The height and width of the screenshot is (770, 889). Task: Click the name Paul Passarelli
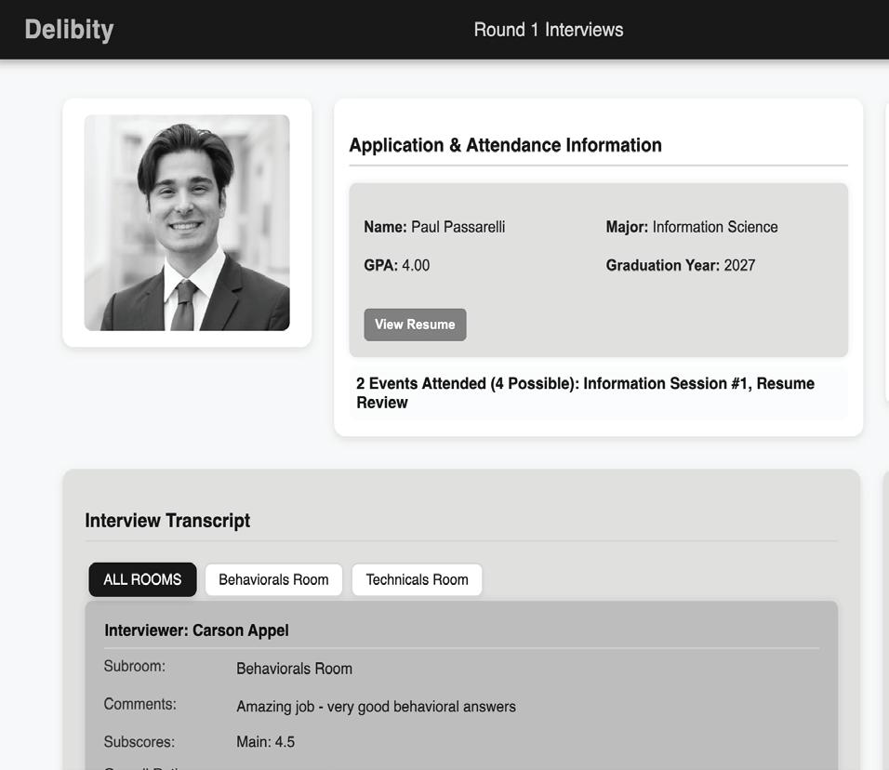tap(458, 227)
